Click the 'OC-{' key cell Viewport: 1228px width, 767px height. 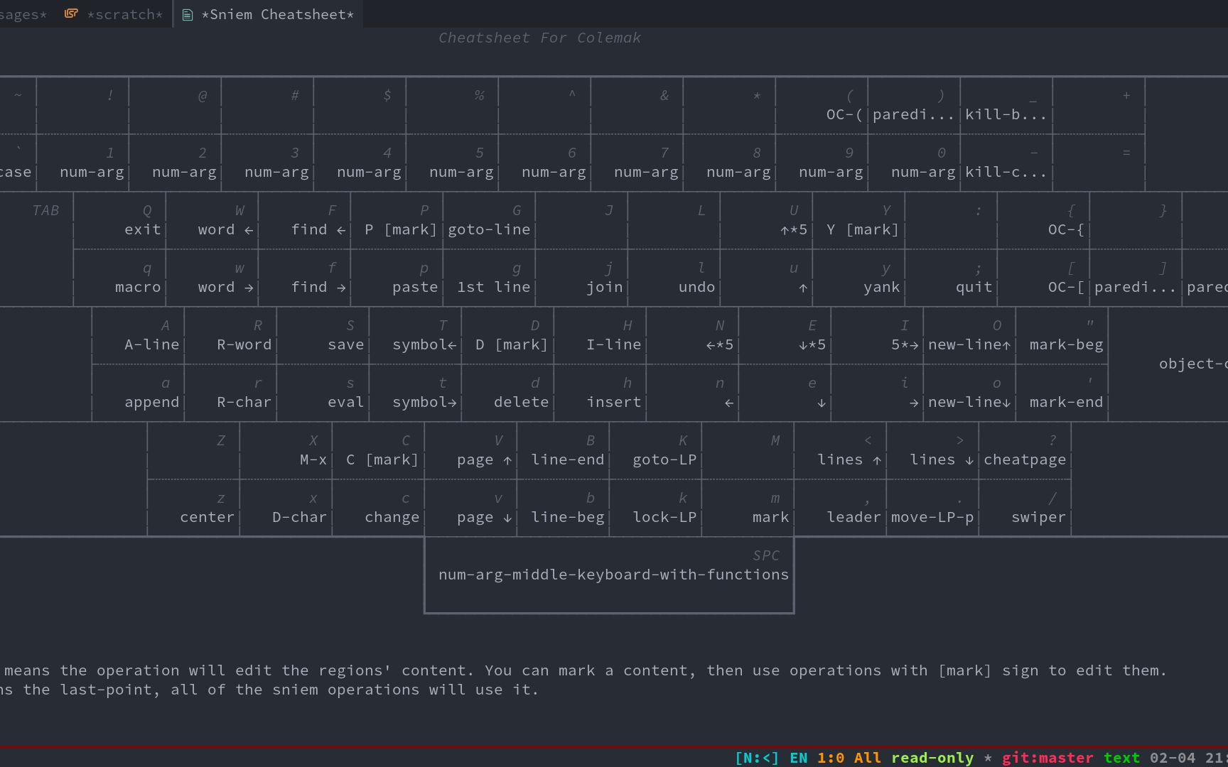(1044, 220)
